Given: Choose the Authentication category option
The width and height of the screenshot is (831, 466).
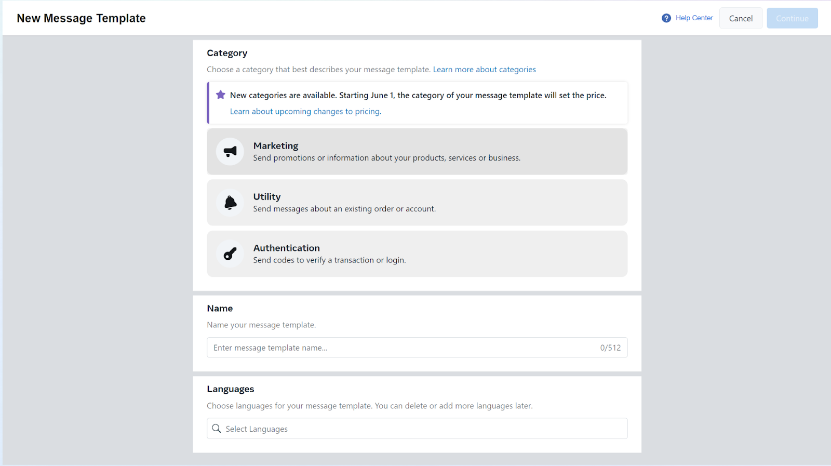Looking at the screenshot, I should click(x=417, y=254).
